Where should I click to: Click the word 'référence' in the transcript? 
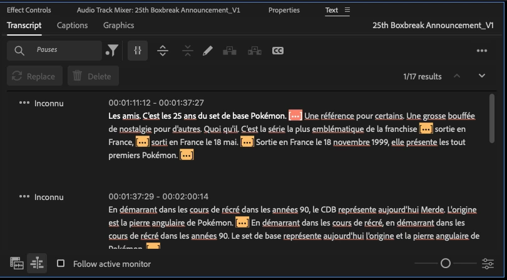(x=337, y=116)
